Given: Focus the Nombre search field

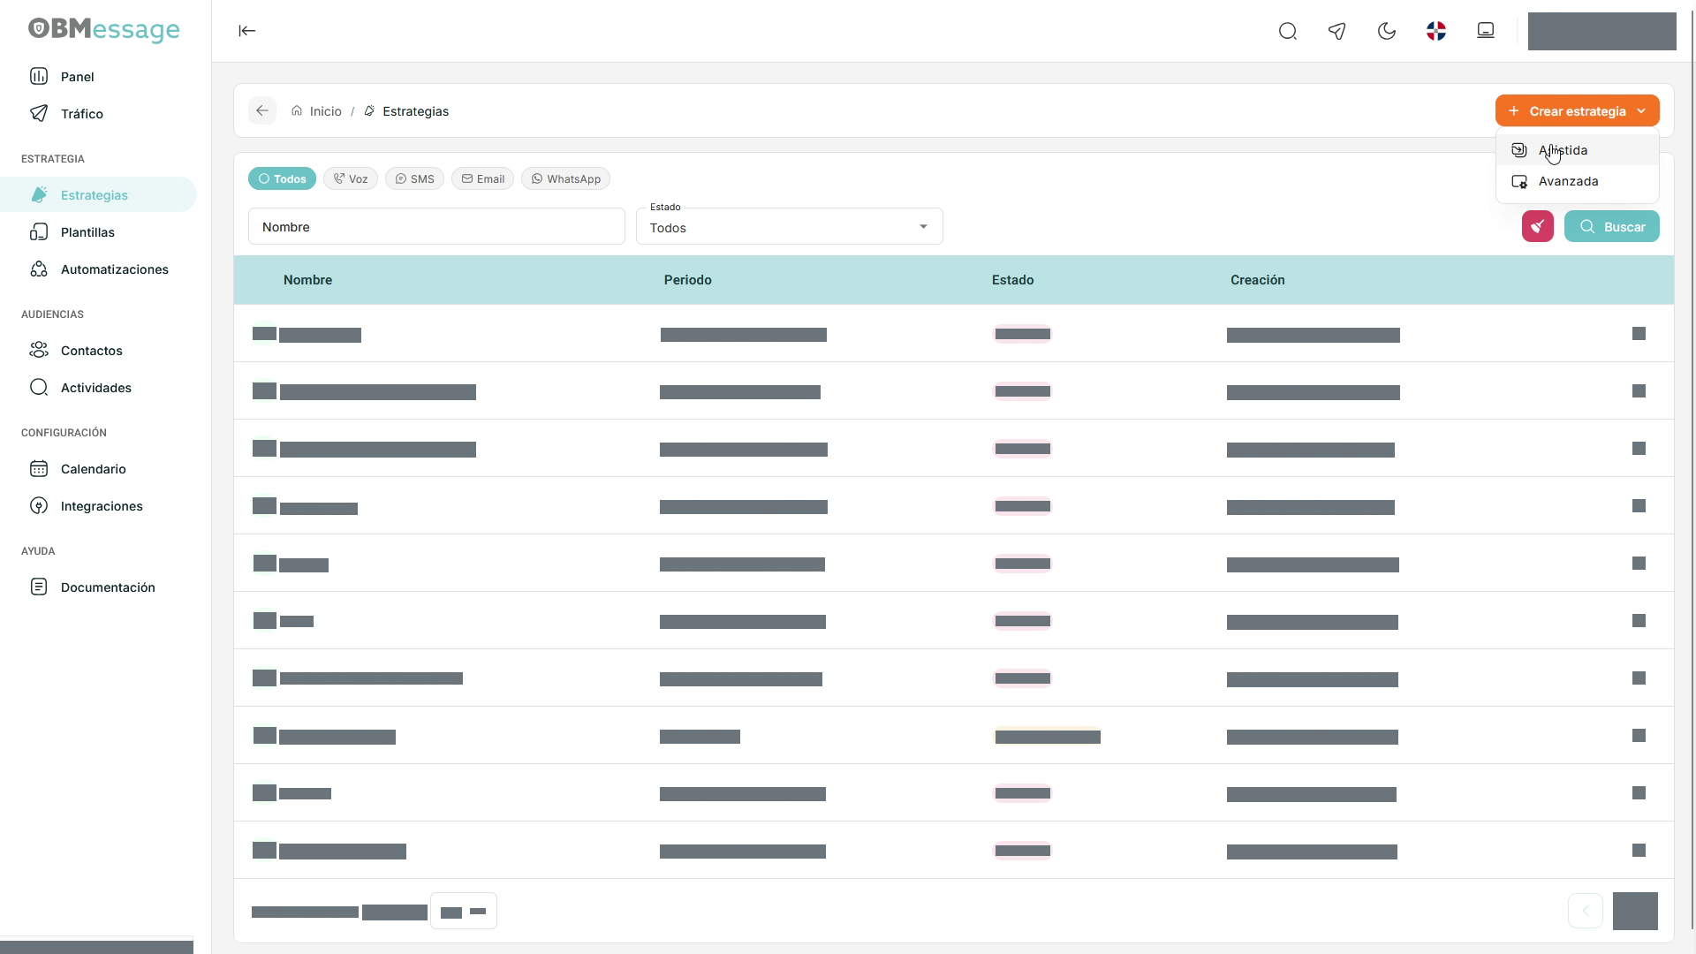Looking at the screenshot, I should click(436, 226).
